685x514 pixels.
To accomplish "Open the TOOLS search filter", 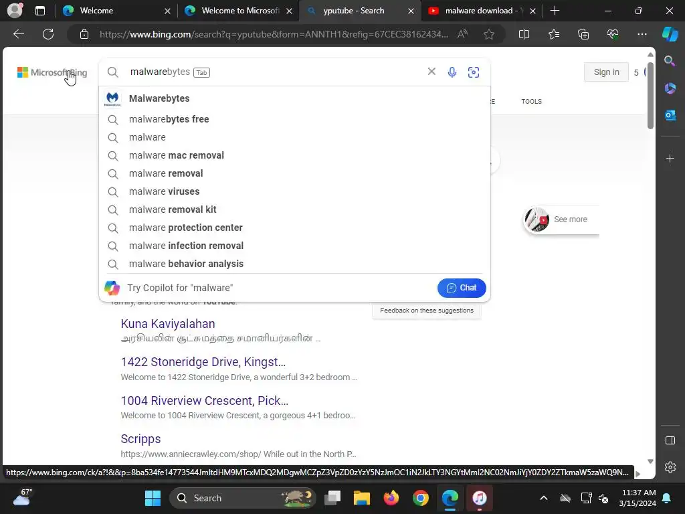I will [531, 102].
